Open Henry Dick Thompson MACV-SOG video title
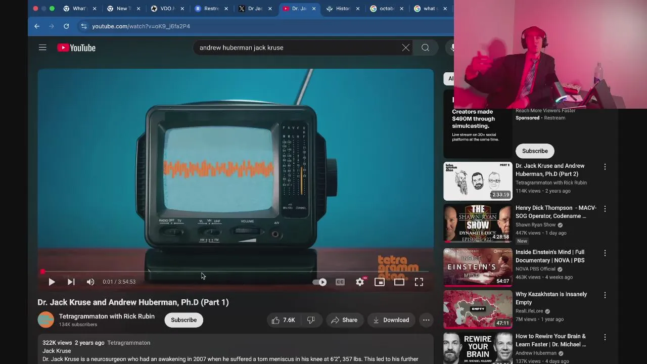The image size is (647, 364). pyautogui.click(x=556, y=212)
